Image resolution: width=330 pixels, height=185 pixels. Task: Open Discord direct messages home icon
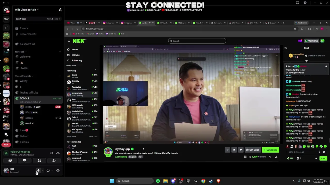[6, 10]
